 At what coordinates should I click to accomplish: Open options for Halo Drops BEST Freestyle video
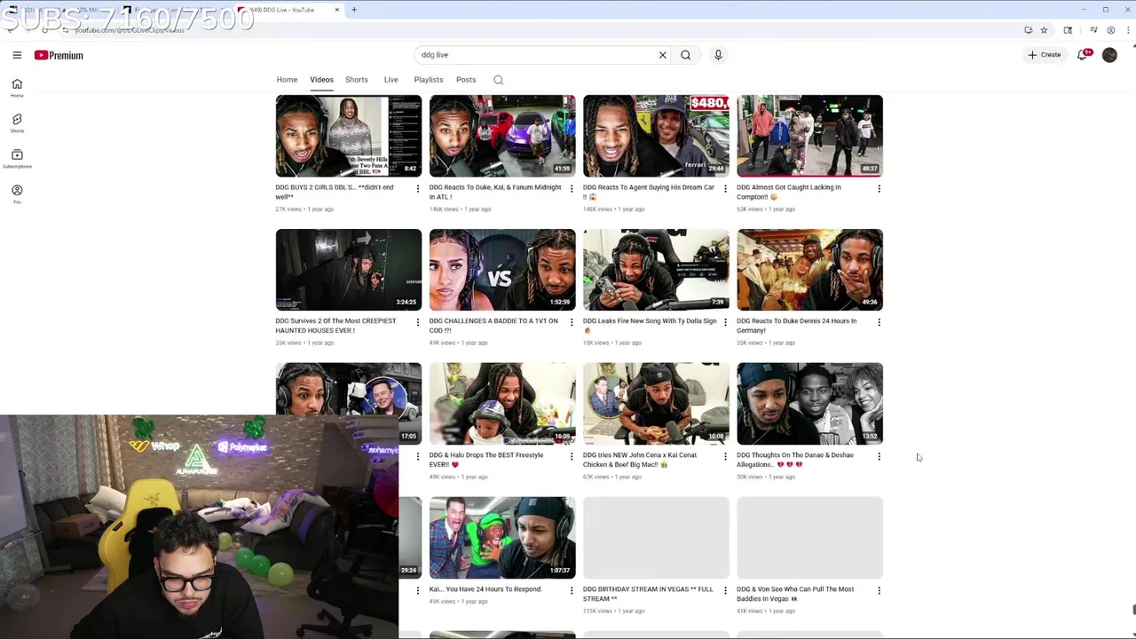[x=572, y=456]
